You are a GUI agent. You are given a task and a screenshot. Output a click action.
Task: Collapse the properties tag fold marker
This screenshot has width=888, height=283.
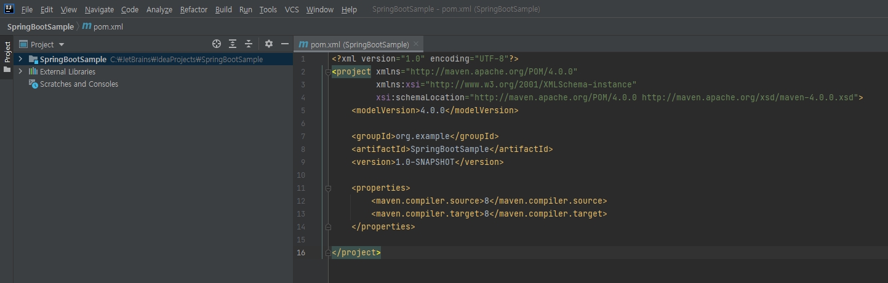(328, 188)
